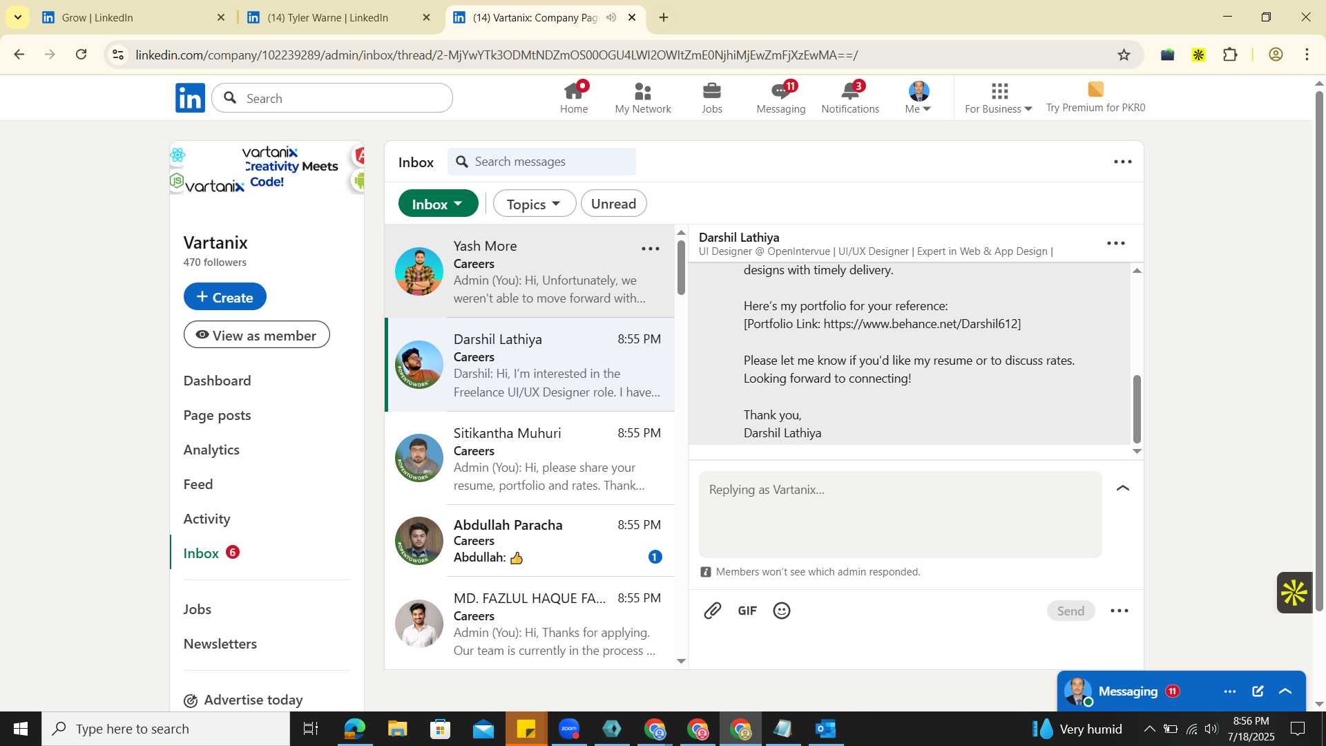Attach a file with the paperclip icon
The width and height of the screenshot is (1326, 746).
pos(712,611)
